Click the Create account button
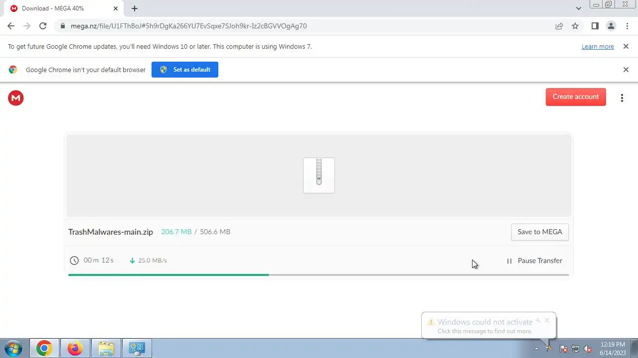 [576, 97]
